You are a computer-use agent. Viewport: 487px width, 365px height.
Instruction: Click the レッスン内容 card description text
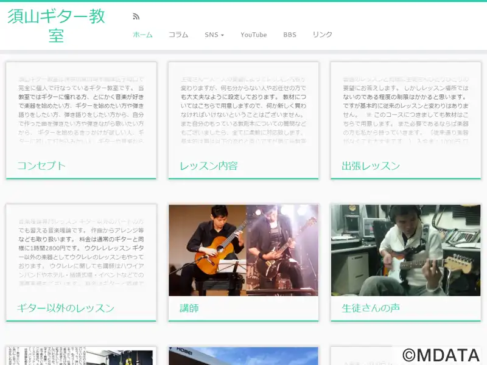point(243,110)
